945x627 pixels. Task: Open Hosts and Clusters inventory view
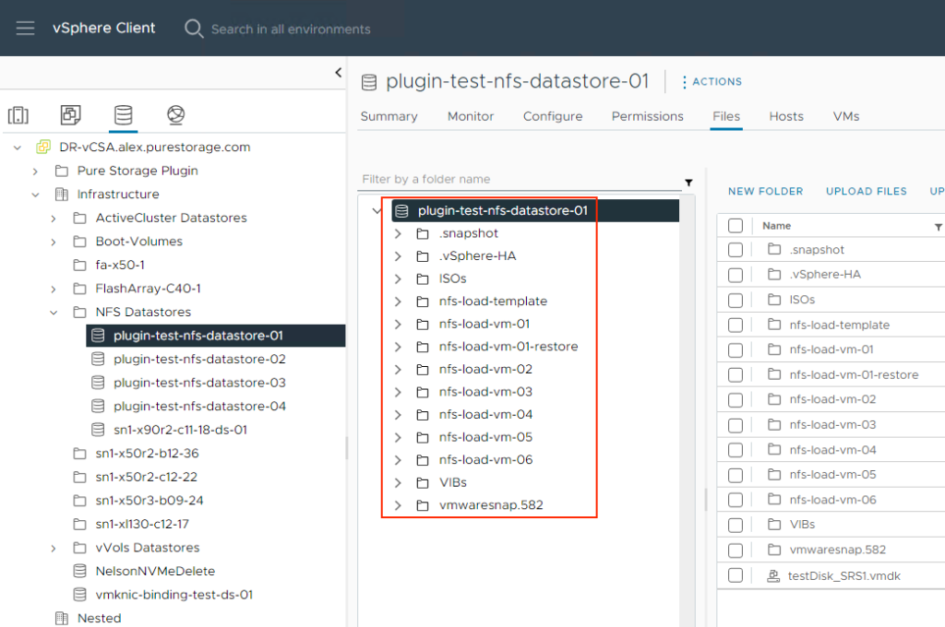point(18,114)
